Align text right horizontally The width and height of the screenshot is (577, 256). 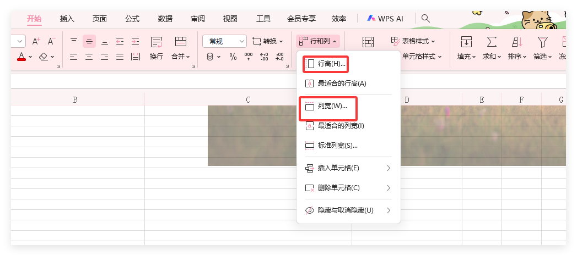[105, 57]
